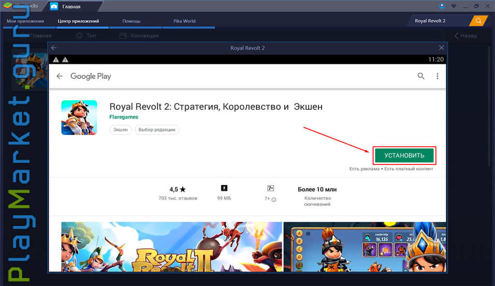Image resolution: width=495 pixels, height=286 pixels.
Task: Click the Royal Revolt 2 search field
Action: point(439,21)
